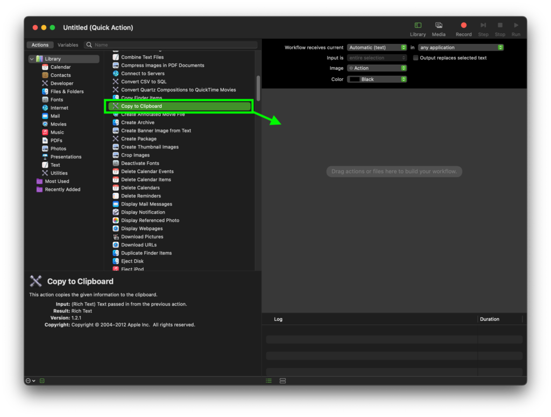Image resolution: width=551 pixels, height=417 pixels.
Task: Click the Step toolbar icon
Action: click(483, 25)
